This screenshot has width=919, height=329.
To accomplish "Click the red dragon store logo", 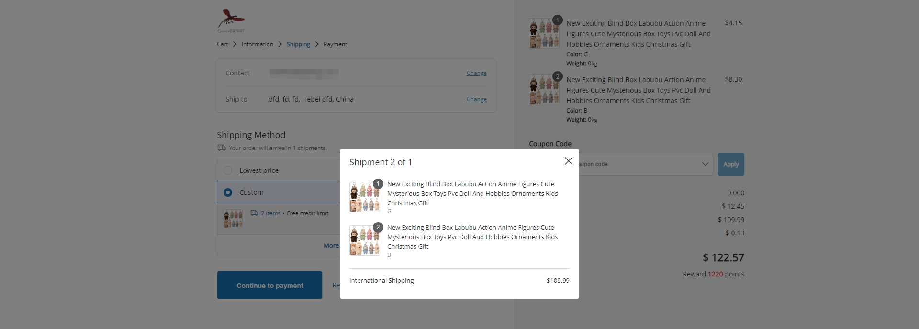I will pyautogui.click(x=231, y=21).
